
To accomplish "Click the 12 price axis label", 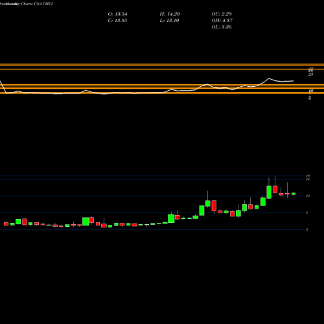I will [308, 196].
